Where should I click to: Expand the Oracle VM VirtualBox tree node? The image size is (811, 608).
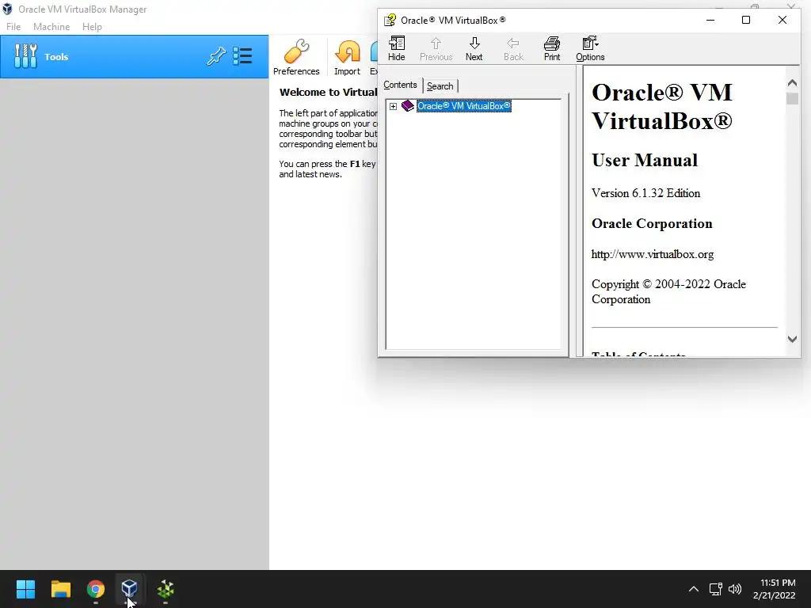point(393,107)
